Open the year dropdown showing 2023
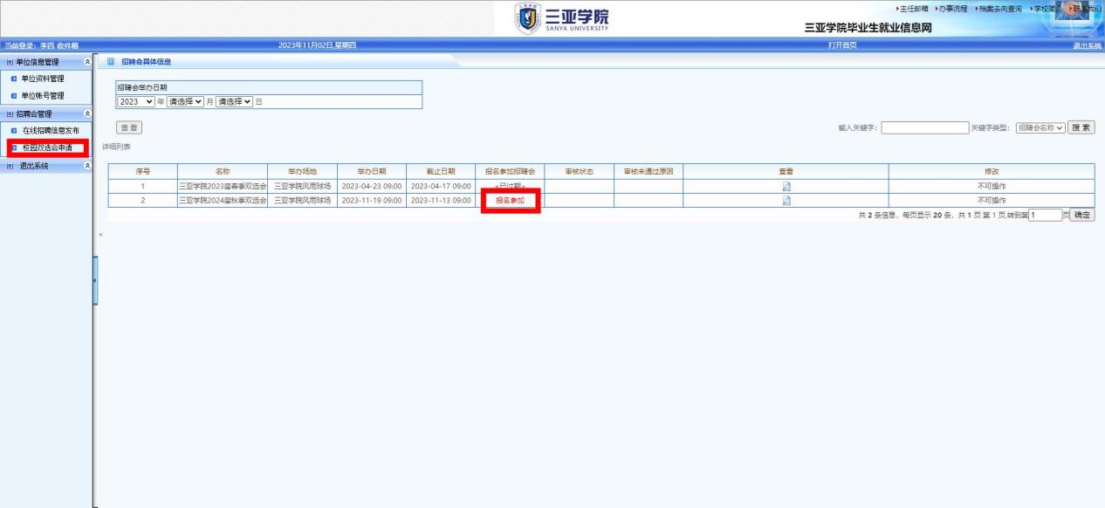 tap(135, 101)
